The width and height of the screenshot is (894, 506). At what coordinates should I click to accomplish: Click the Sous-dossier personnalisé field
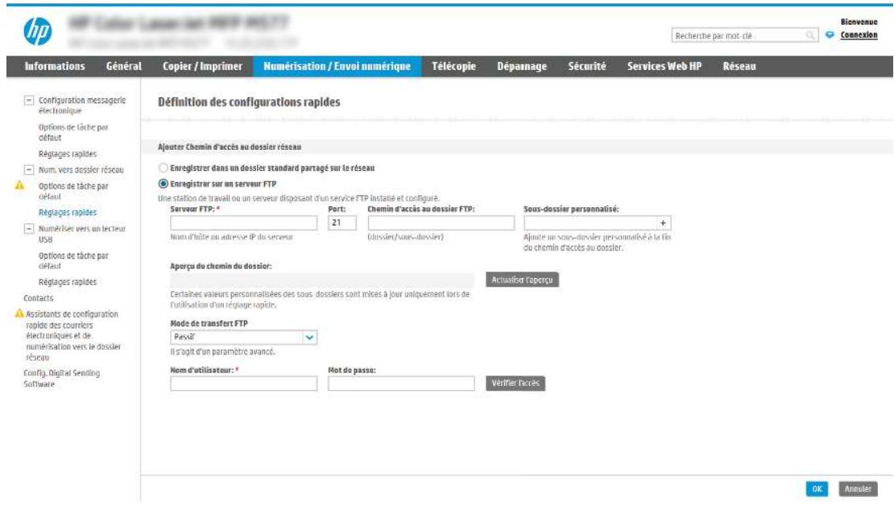[590, 223]
